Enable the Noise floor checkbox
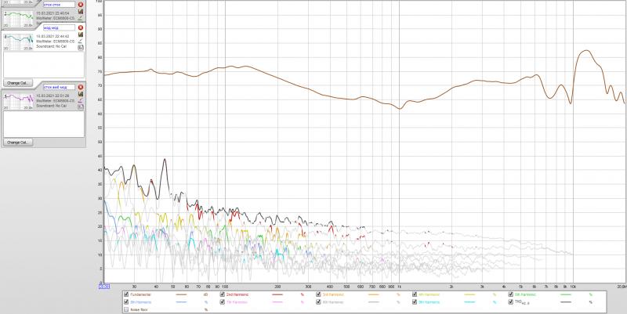 coord(127,309)
